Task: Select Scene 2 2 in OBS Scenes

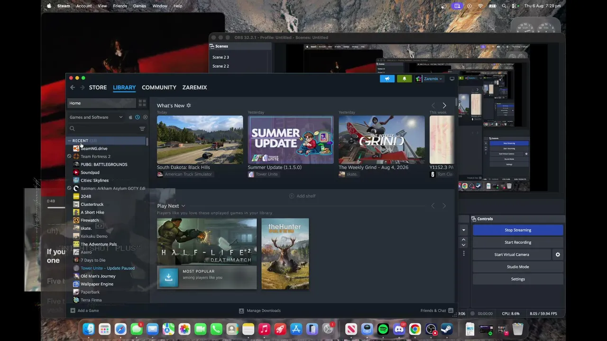Action: tap(221, 66)
